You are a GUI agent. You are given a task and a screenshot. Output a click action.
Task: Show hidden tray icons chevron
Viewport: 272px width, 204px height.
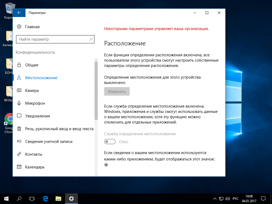215,199
